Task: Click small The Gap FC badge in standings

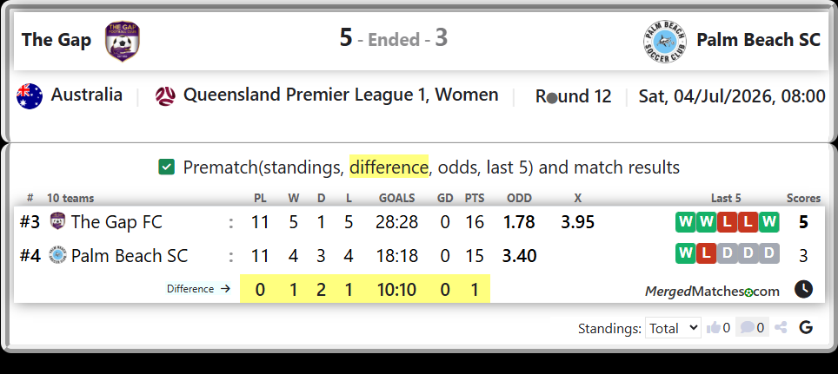Action: pos(57,221)
